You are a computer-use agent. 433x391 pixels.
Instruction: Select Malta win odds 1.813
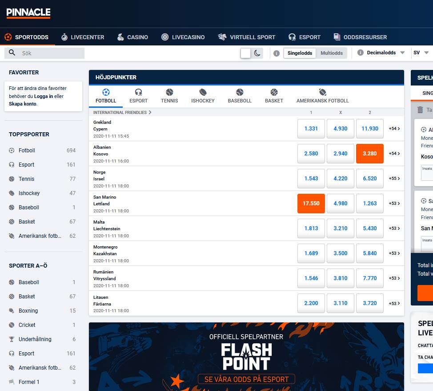[x=311, y=228]
